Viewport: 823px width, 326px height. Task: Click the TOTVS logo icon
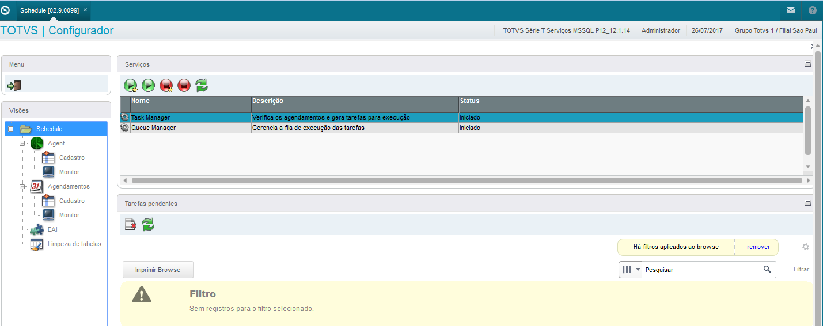(x=6, y=10)
